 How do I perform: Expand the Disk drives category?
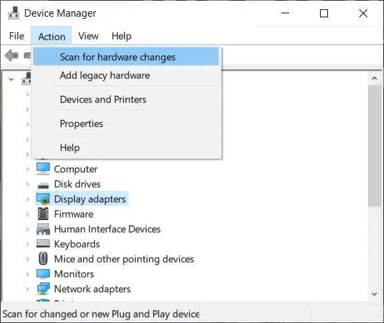27,184
